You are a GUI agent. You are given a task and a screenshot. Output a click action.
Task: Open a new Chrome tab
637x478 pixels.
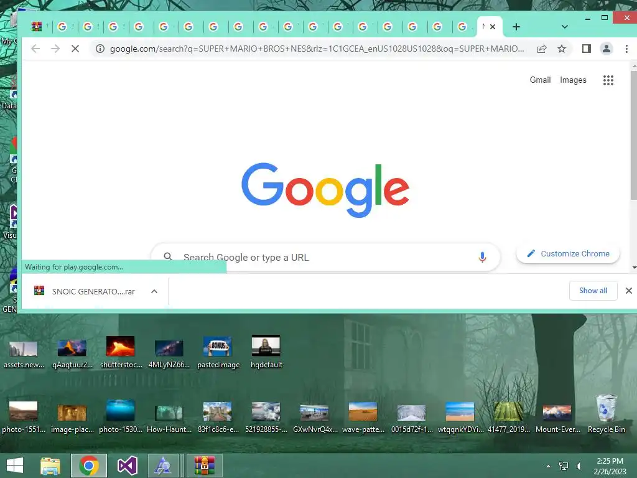point(516,27)
